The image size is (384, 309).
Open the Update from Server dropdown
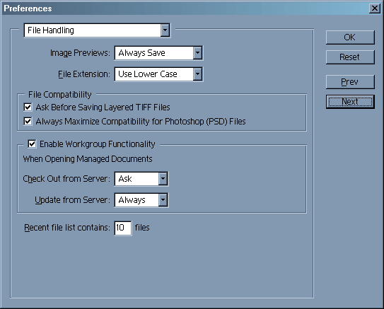coord(163,200)
